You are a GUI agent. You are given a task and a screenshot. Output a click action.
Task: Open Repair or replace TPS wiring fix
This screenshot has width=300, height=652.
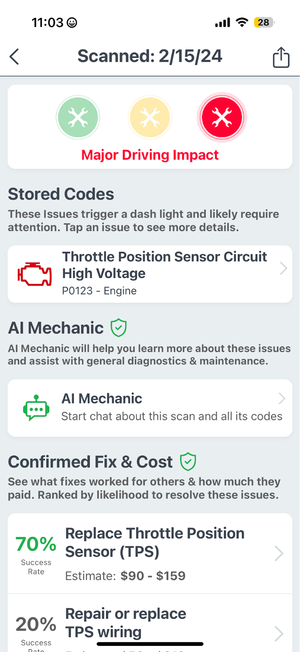pyautogui.click(x=126, y=622)
